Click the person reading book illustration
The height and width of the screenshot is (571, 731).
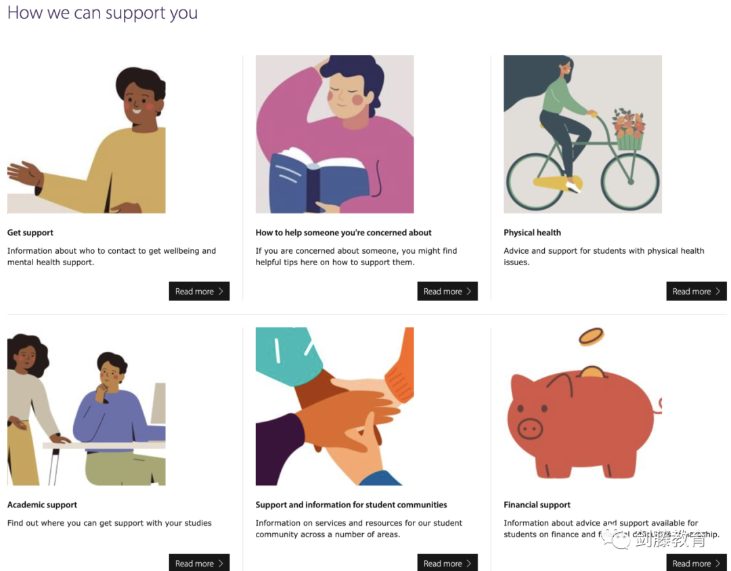coord(335,134)
